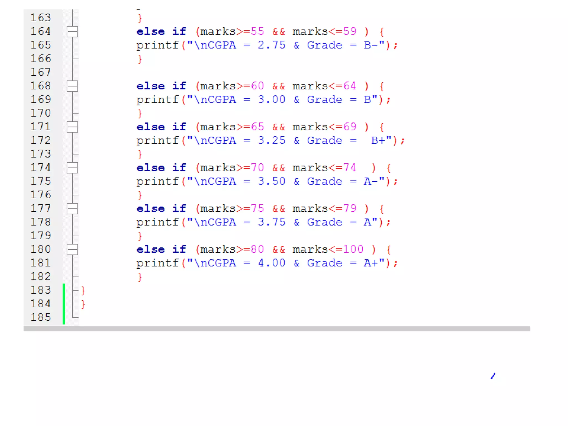568x426 pixels.
Task: Collapse the fold at line 164
Action: tap(72, 32)
